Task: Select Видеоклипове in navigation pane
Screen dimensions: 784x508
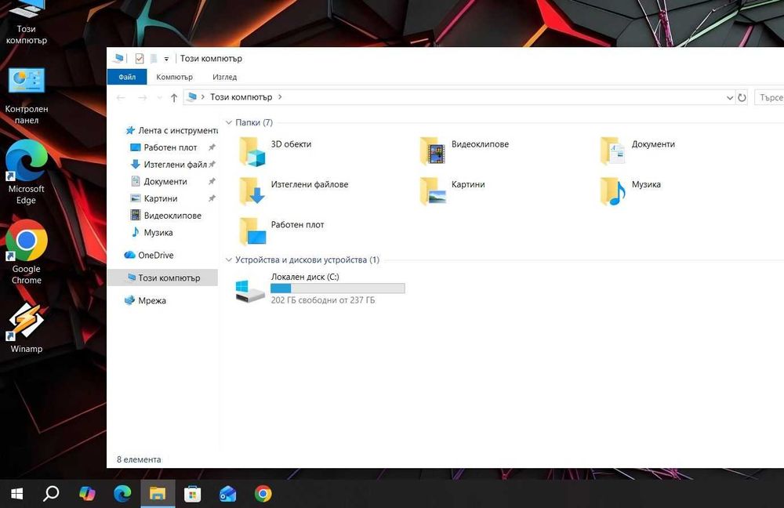Action: click(166, 216)
